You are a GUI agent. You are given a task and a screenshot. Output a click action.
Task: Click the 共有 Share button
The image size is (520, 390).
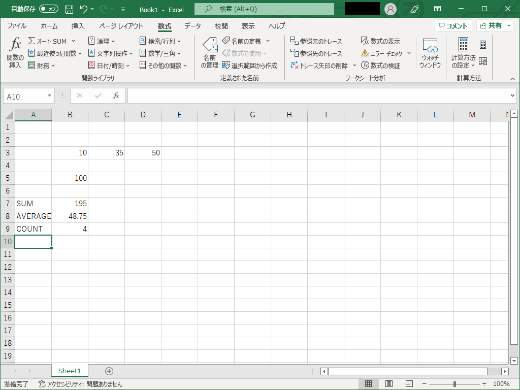tap(491, 25)
